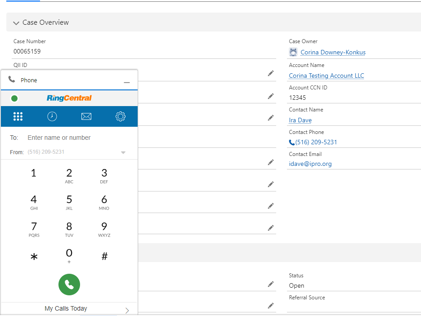Screen dimensions: 421x316
Task: Dial digit 2 ABC on keypad
Action: tap(69, 176)
